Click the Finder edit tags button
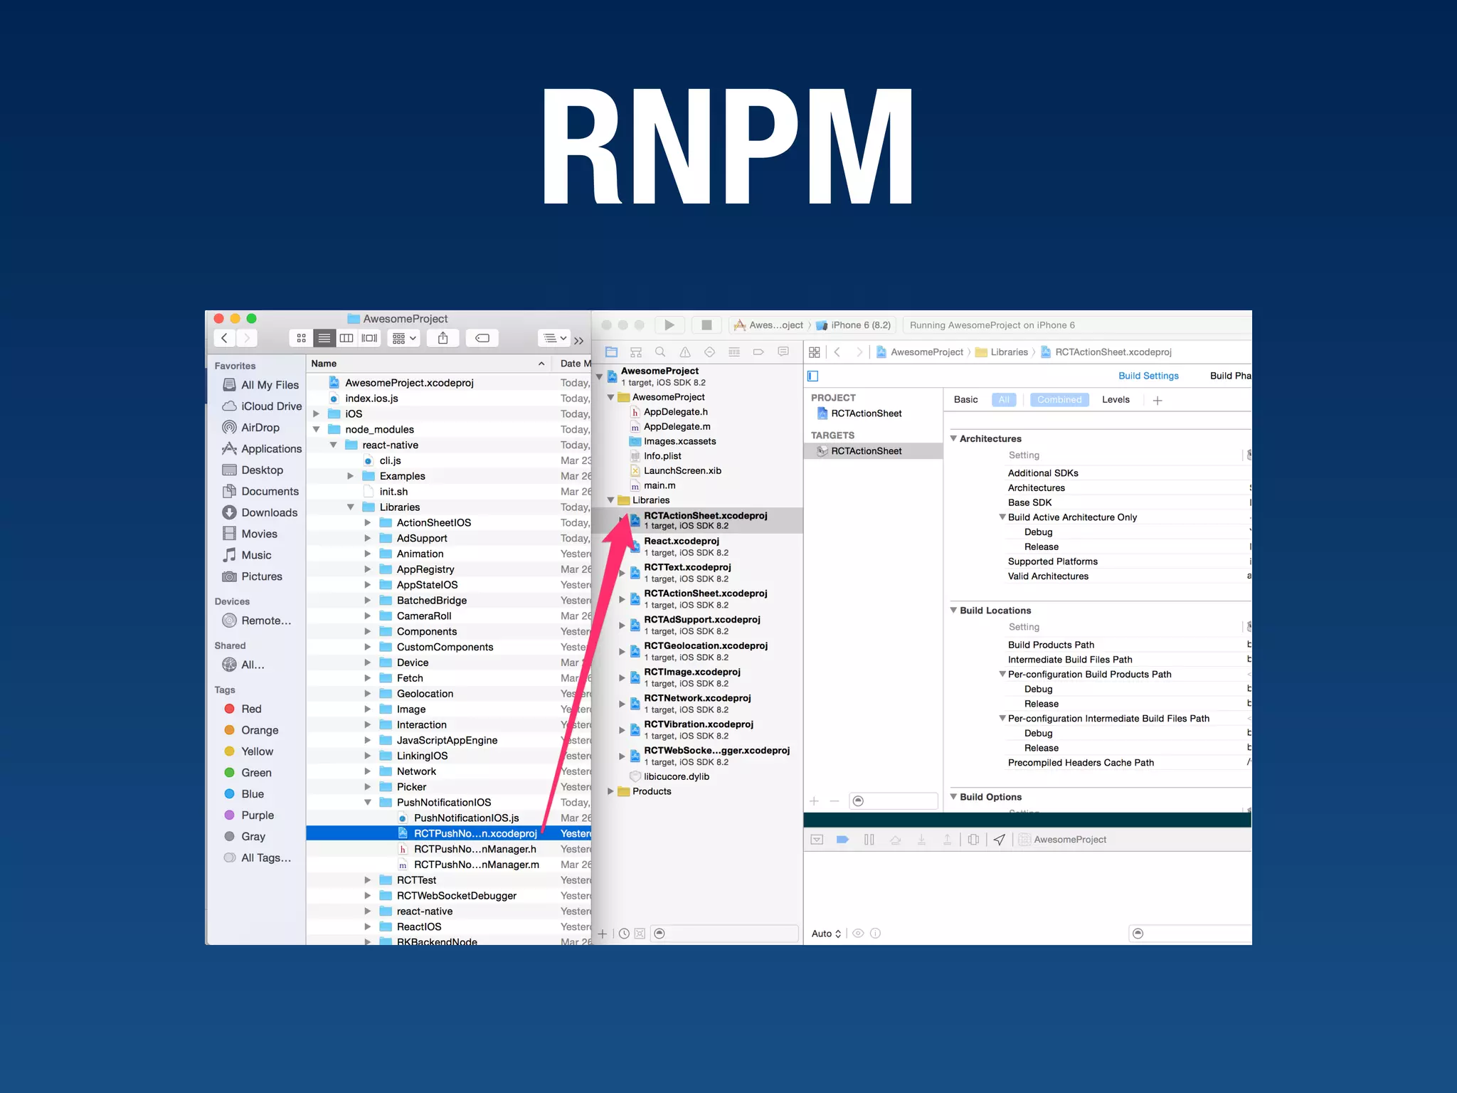1457x1093 pixels. [482, 338]
